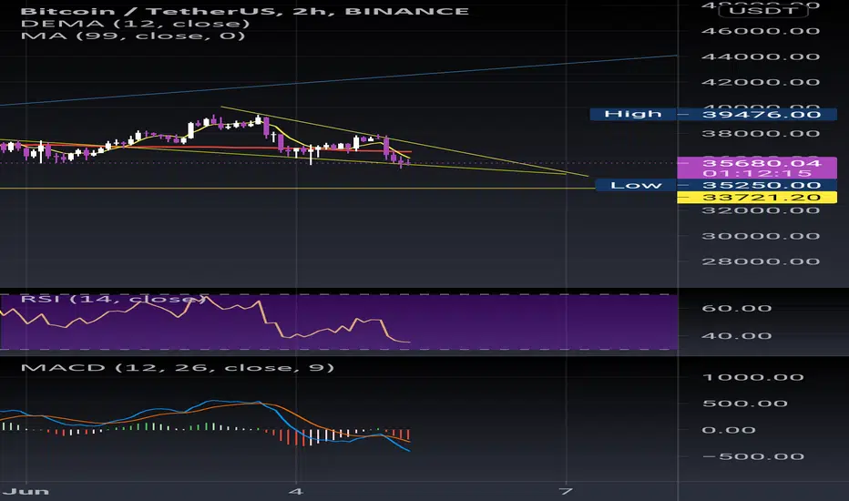The height and width of the screenshot is (501, 849).
Task: Select the MA (99, close, 0) indicator label
Action: 133,36
